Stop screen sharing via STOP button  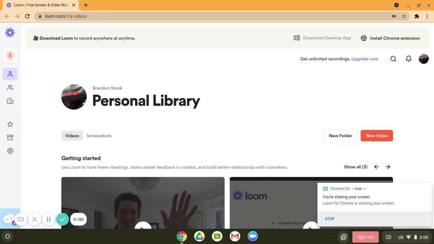(330, 219)
